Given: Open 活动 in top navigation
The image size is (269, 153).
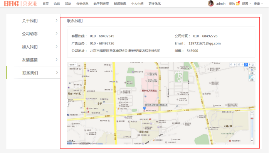Looking at the screenshot, I should point(68,3).
